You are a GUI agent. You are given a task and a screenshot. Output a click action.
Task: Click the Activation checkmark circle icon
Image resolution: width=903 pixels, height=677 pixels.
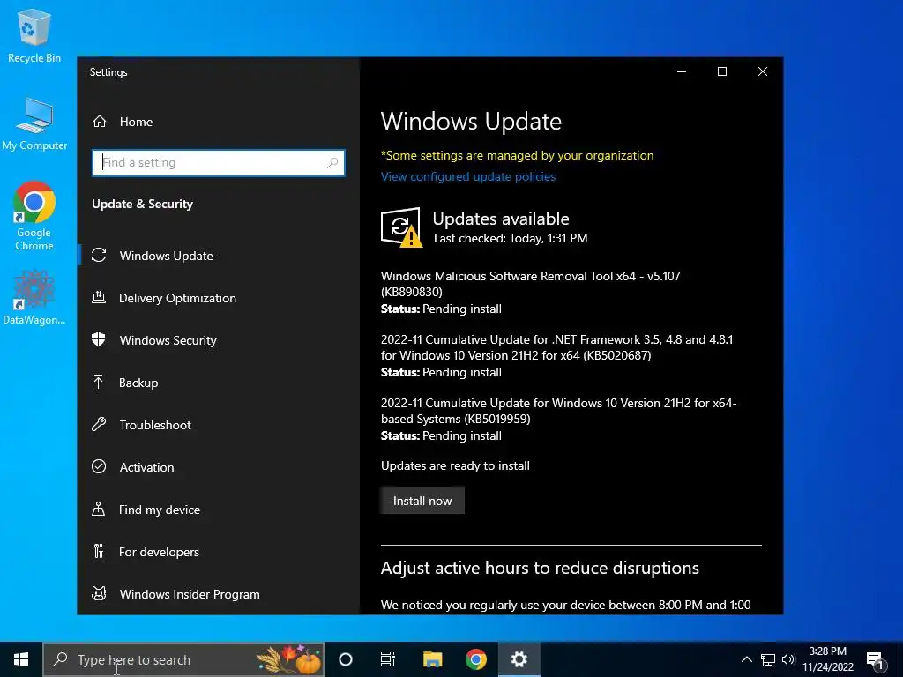coord(99,467)
